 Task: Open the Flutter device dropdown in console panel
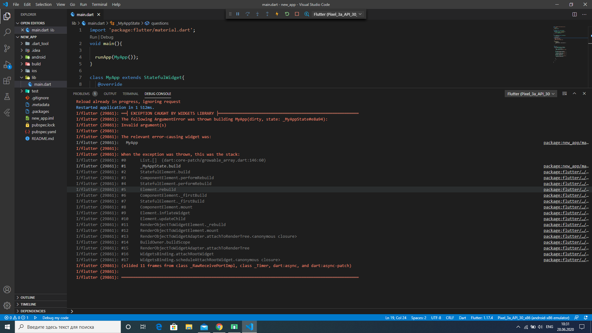[x=531, y=94]
